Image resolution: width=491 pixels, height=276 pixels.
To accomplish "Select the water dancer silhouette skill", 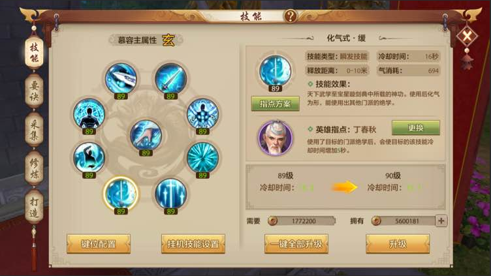I will 89,157.
